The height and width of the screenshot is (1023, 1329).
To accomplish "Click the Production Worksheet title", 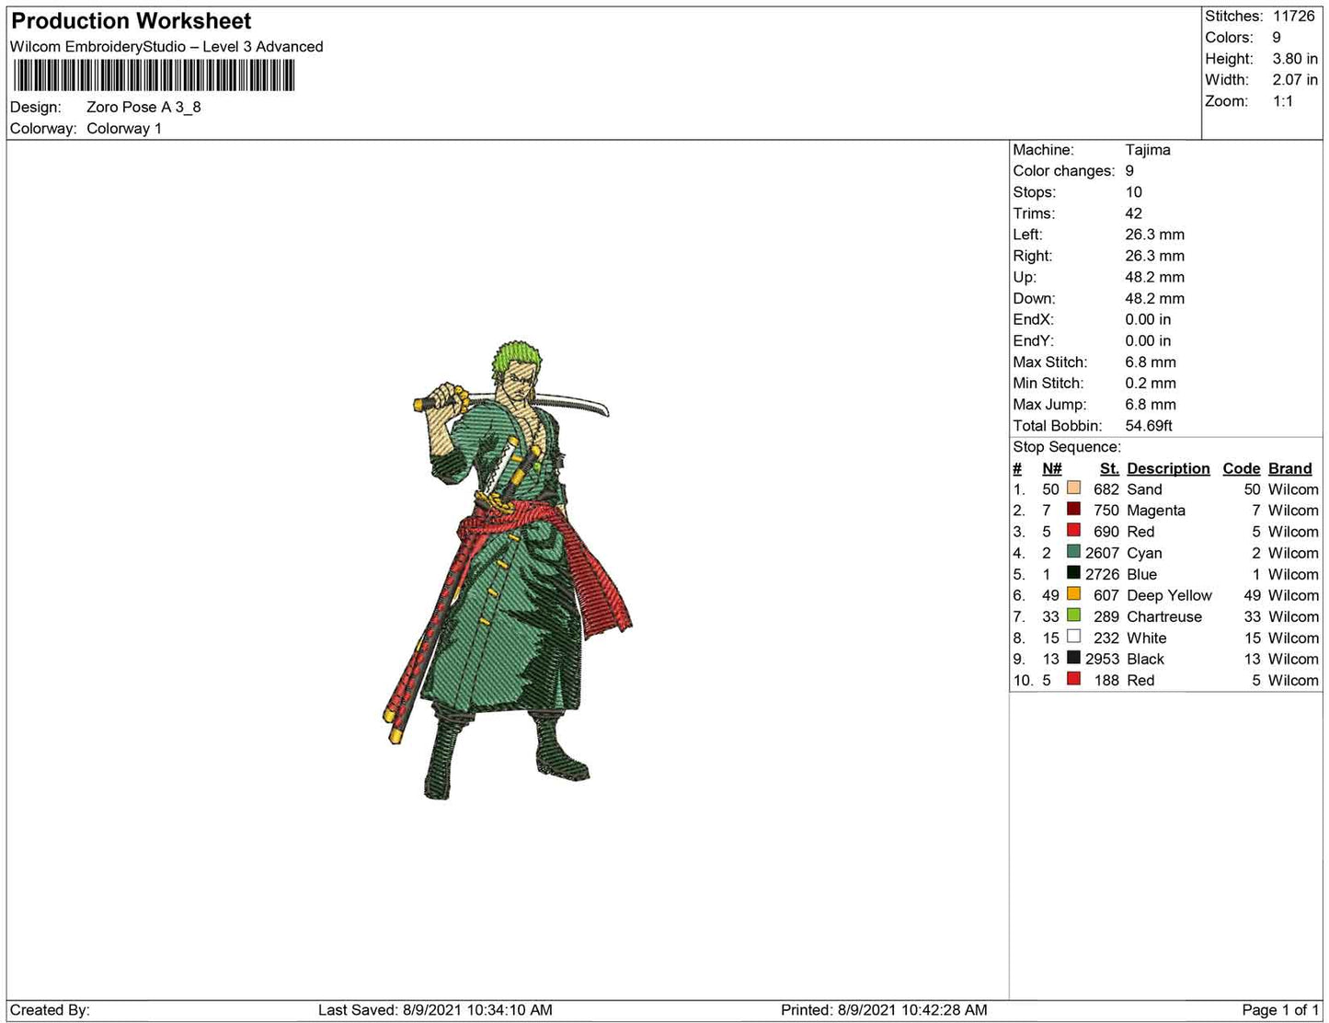I will pyautogui.click(x=131, y=21).
